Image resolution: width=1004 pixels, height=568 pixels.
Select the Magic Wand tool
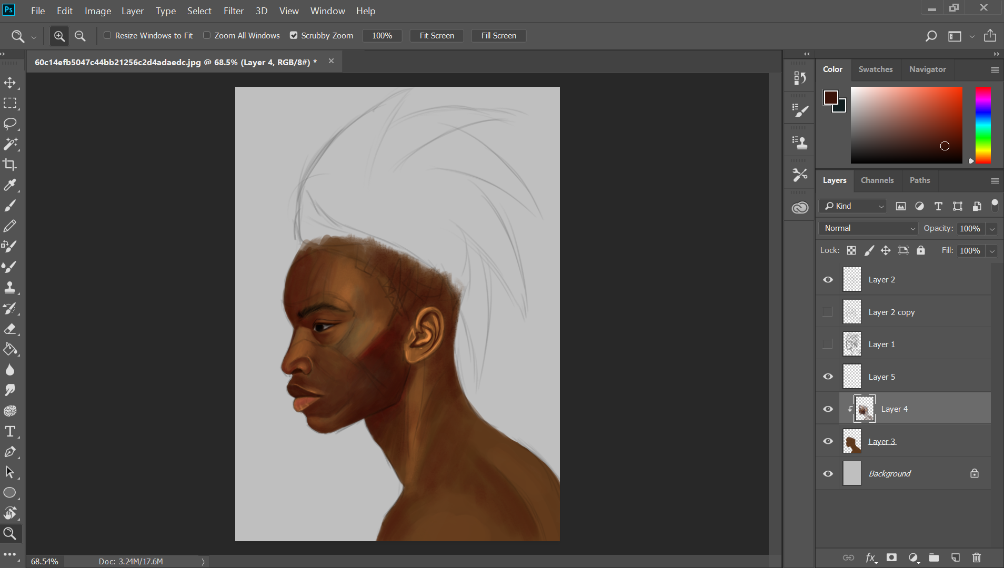click(x=10, y=144)
